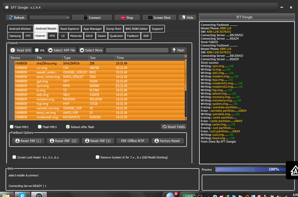298x197 pixels.
Task: Open the ADB tab
Action: click(146, 36)
